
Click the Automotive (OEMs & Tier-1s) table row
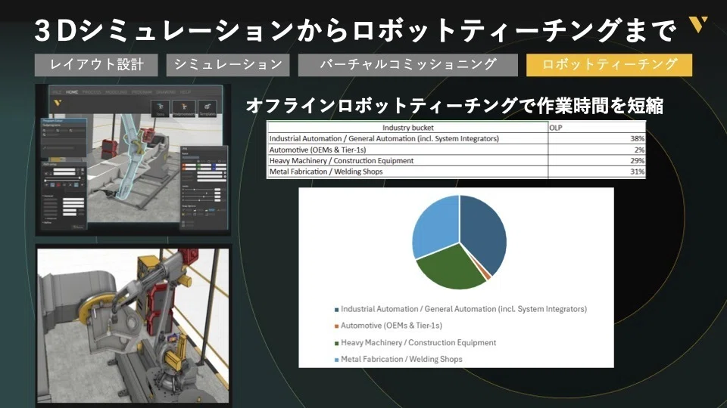pyautogui.click(x=456, y=150)
